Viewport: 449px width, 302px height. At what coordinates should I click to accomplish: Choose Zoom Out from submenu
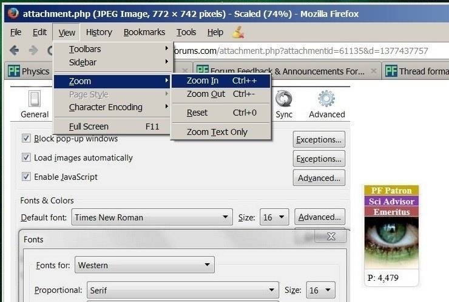(x=221, y=94)
